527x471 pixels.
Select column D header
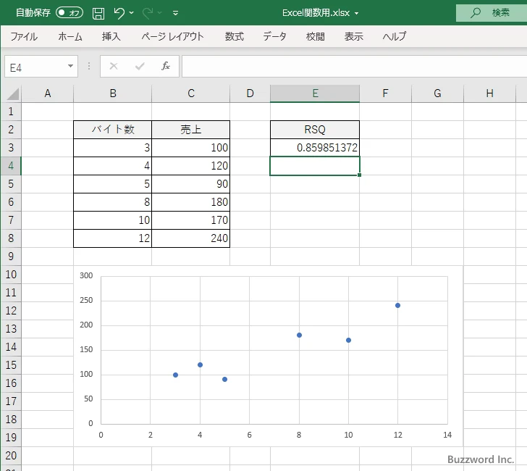250,93
